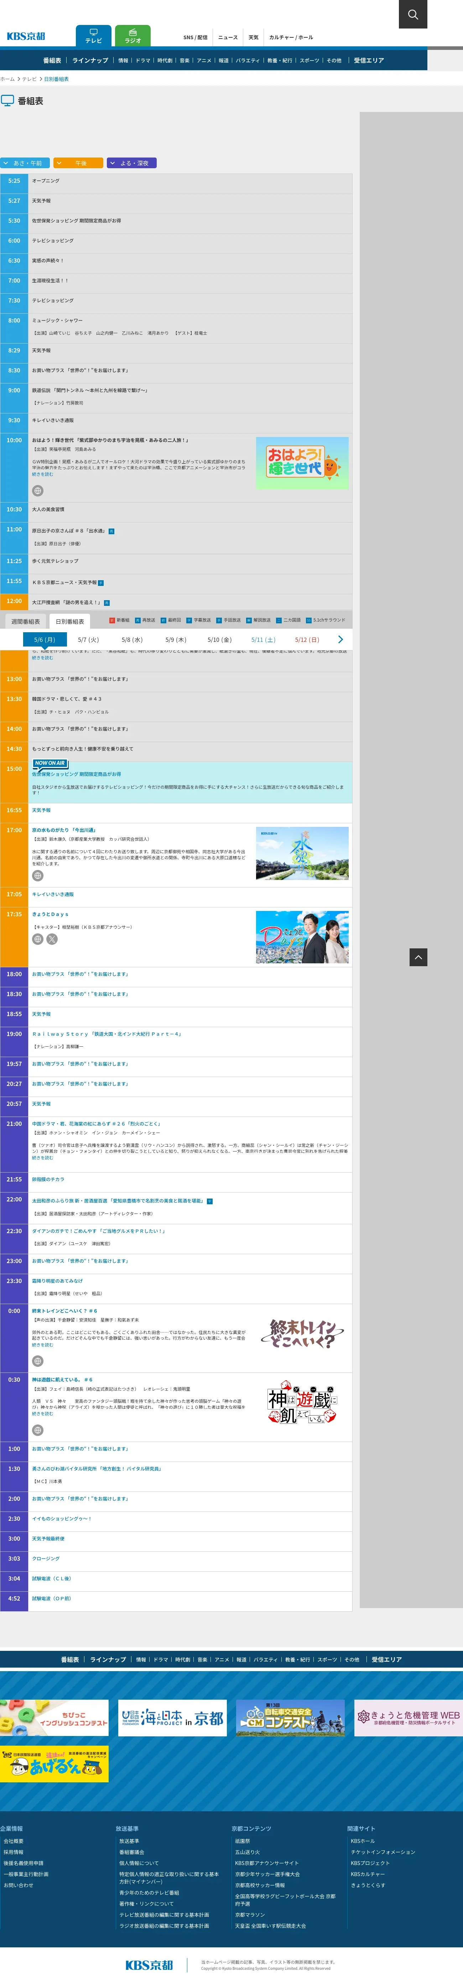
Task: Click the globe icon under 終末トレインどこへいく？
Action: [38, 1361]
